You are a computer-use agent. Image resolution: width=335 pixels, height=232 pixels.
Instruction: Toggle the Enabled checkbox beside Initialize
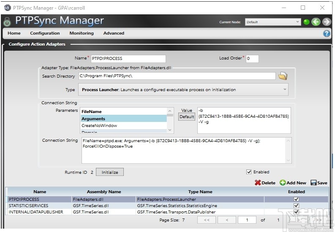coord(249,172)
